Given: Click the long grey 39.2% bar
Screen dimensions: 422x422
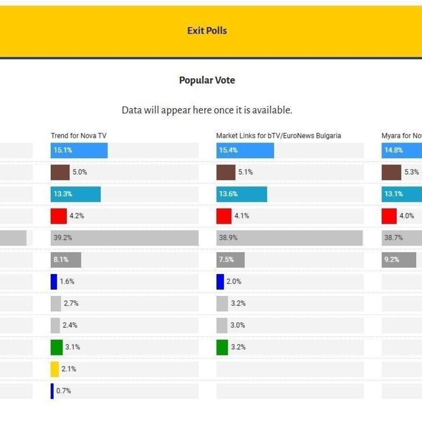Looking at the screenshot, I should (124, 238).
